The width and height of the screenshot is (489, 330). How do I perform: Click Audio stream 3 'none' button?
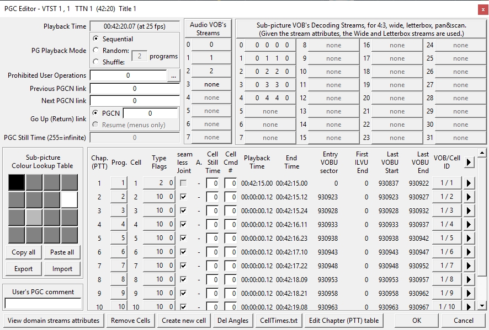pos(211,84)
